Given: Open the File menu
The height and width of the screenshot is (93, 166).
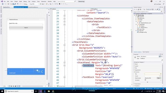Looking at the screenshot, I should pos(5,2).
